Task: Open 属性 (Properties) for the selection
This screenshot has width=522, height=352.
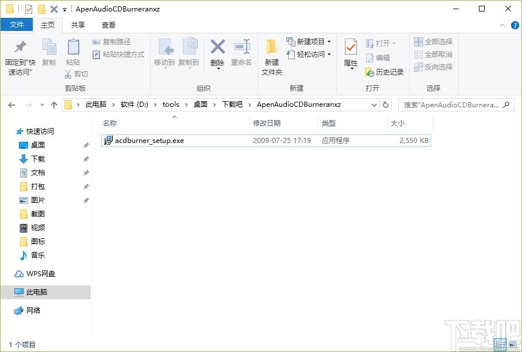Action: [x=350, y=53]
